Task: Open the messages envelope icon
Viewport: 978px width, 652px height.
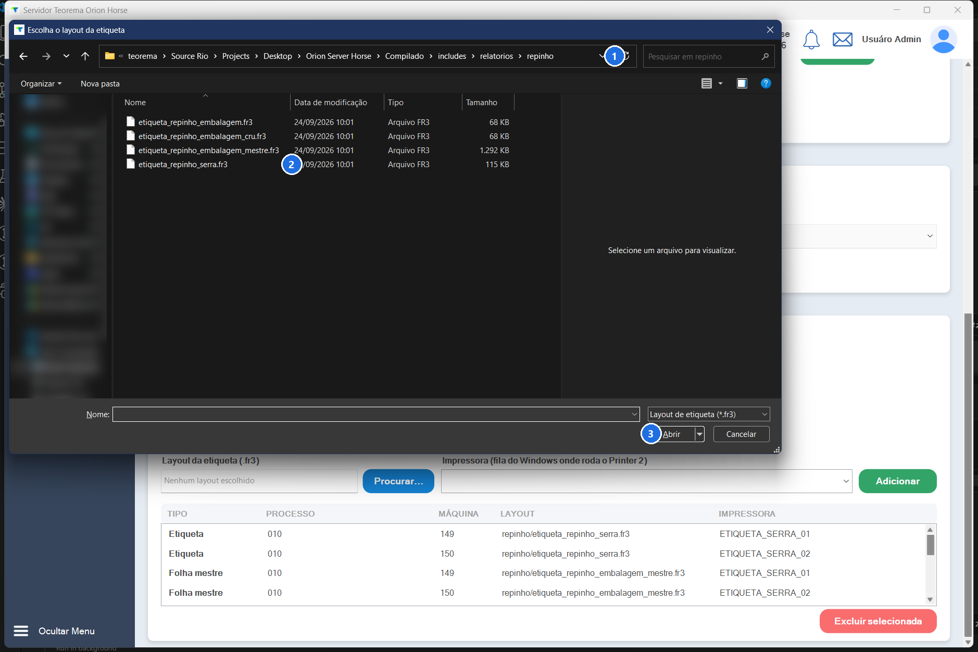Action: (843, 40)
